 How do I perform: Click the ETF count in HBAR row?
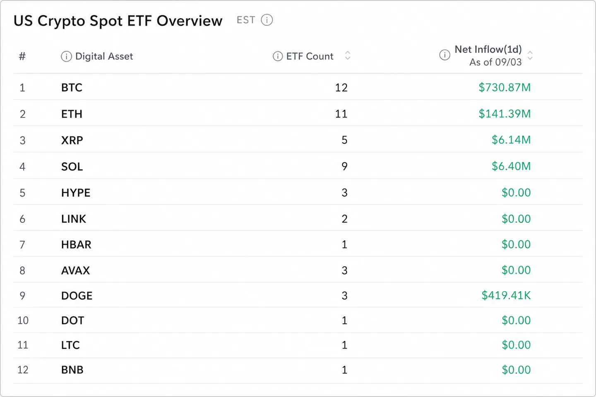tap(344, 244)
